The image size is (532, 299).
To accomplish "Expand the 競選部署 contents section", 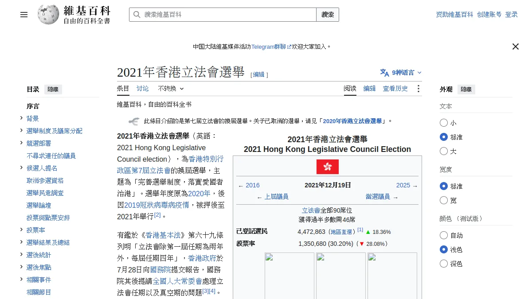I will click(x=21, y=143).
